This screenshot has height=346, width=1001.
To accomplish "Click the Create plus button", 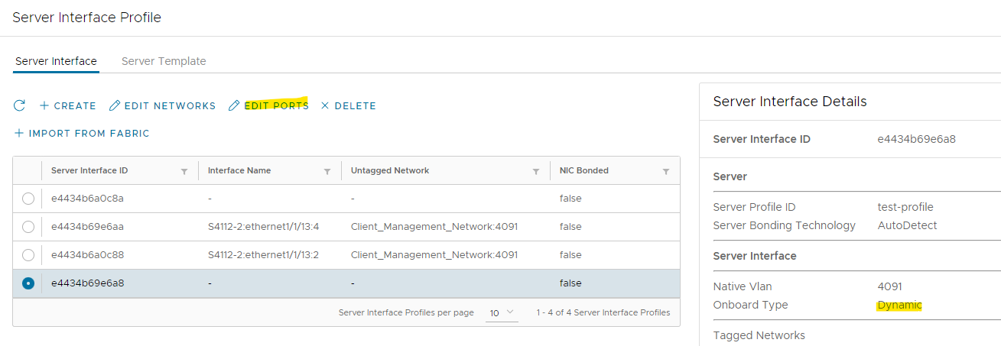I will [67, 106].
